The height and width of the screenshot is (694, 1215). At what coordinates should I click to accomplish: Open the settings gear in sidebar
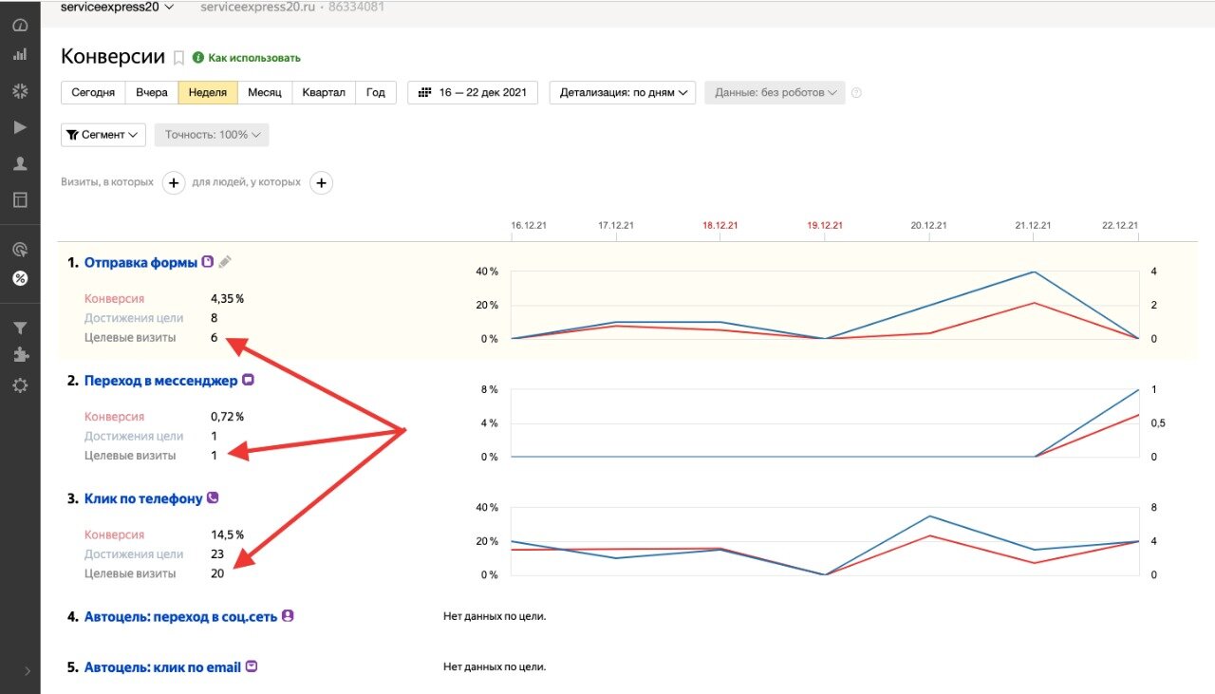tap(20, 385)
